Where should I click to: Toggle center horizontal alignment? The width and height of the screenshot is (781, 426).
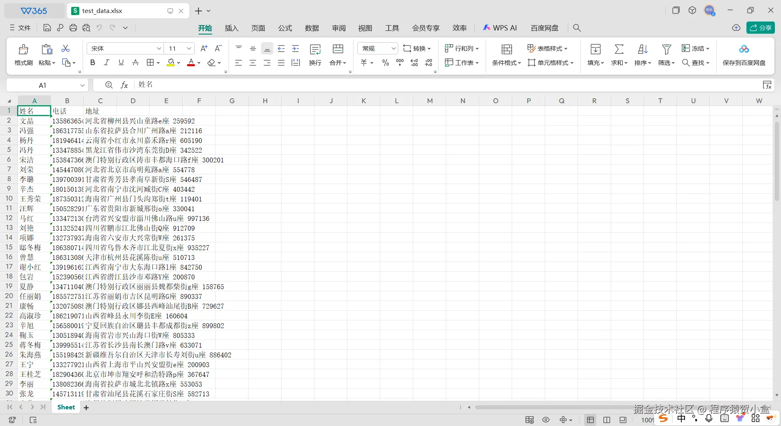(253, 63)
